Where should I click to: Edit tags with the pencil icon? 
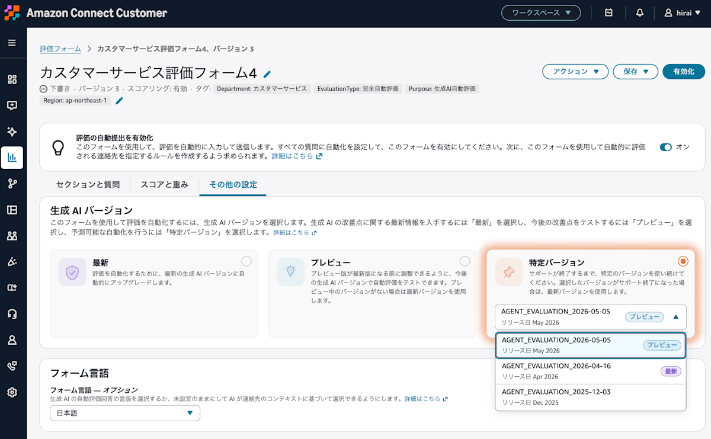pos(119,101)
